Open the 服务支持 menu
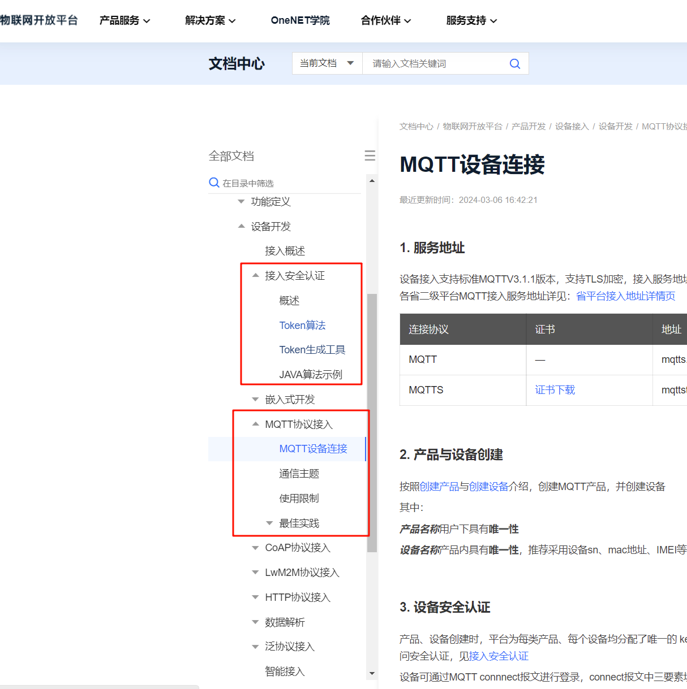 (471, 20)
